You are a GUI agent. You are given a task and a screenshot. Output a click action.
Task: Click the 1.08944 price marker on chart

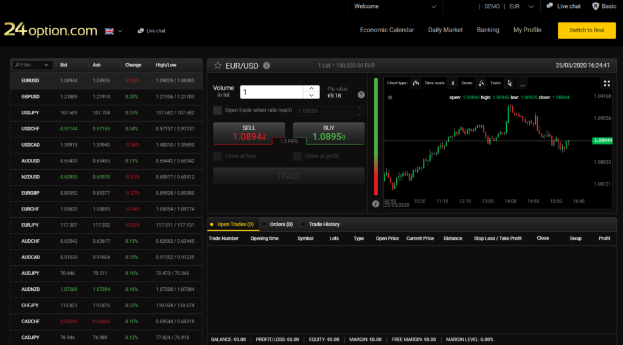pyautogui.click(x=603, y=141)
